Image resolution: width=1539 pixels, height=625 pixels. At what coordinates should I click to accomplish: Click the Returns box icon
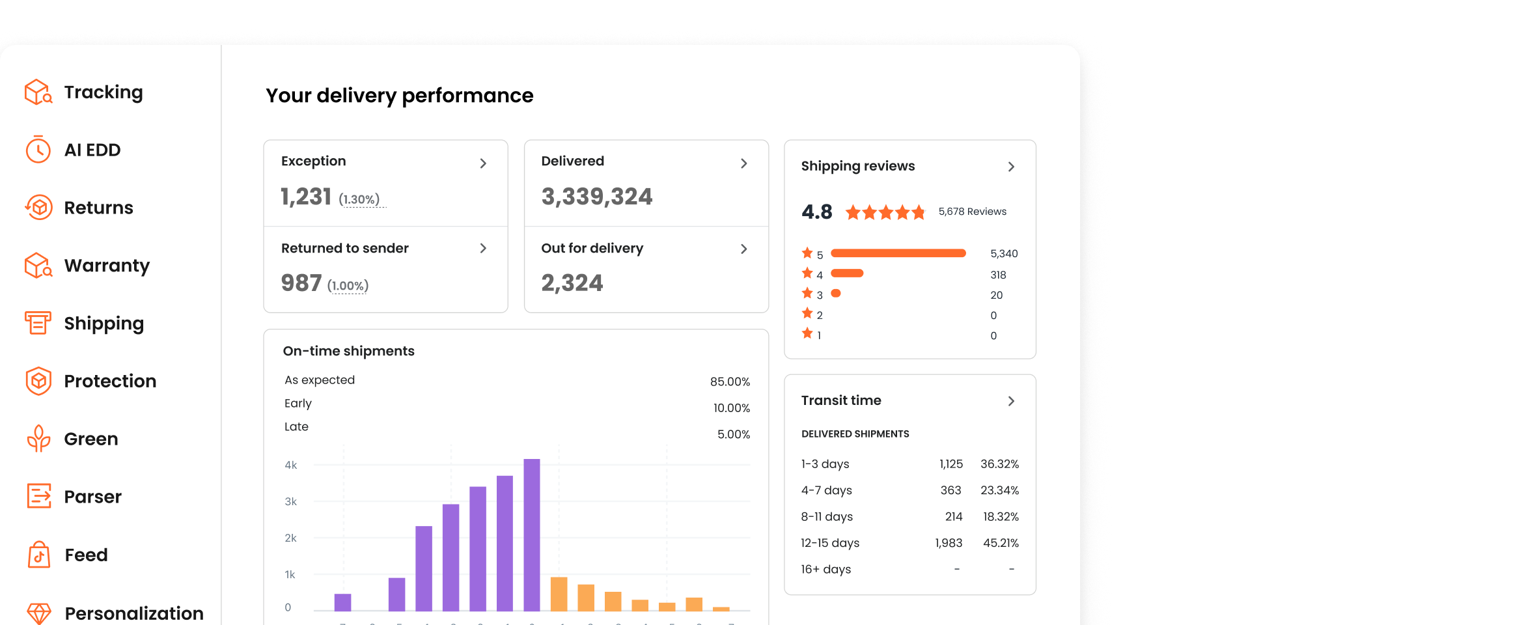(x=38, y=208)
